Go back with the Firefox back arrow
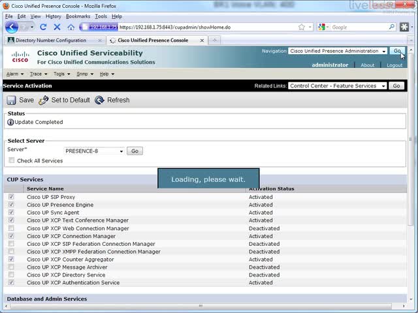This screenshot has width=418, height=313. [x=12, y=27]
